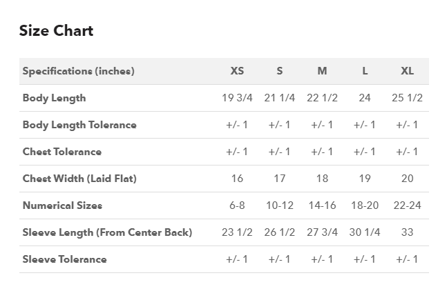Click the Numerical Sizes row label
The image size is (447, 291).
pyautogui.click(x=62, y=205)
